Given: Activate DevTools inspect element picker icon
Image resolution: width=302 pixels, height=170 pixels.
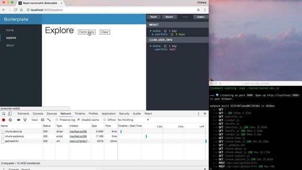Looking at the screenshot, I should coord(4,114).
